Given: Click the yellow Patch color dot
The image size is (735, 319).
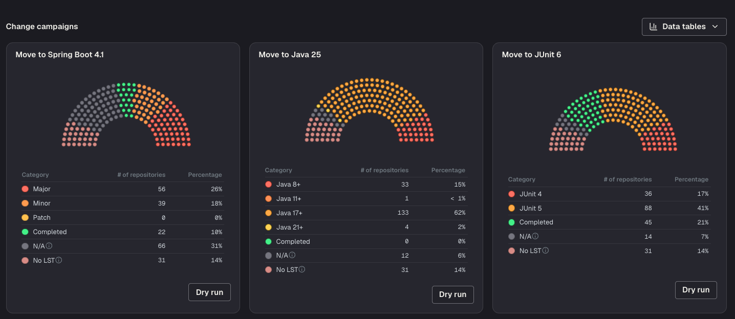Looking at the screenshot, I should pos(25,218).
